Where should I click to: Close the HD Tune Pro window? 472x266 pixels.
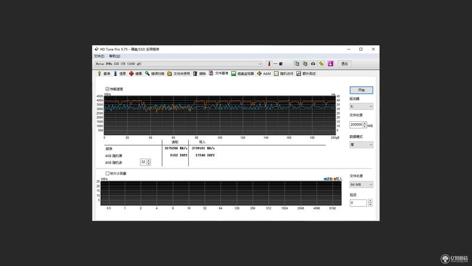coord(373,49)
